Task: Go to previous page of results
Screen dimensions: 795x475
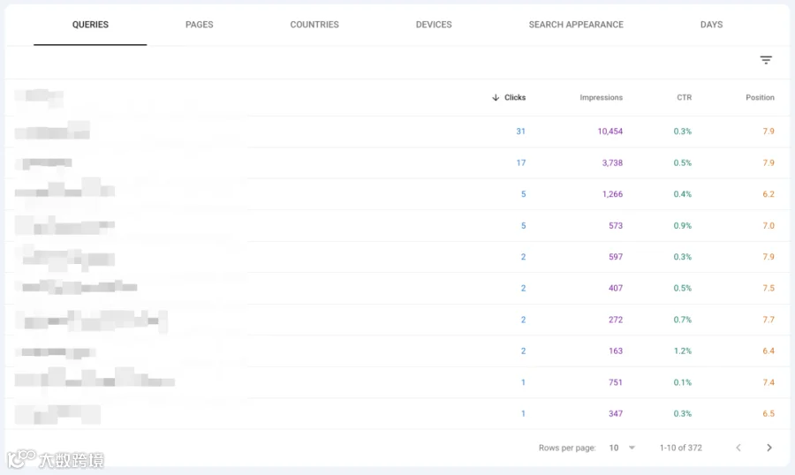Action: click(x=738, y=448)
